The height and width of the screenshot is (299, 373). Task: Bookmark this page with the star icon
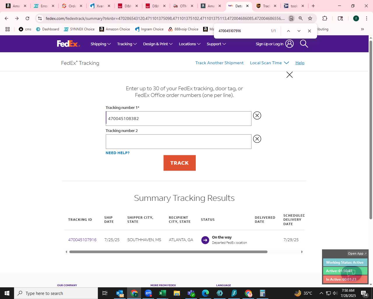point(310,18)
